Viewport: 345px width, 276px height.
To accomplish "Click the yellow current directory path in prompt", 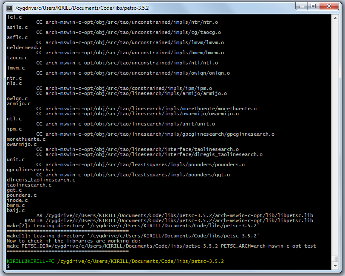I will point(141,261).
